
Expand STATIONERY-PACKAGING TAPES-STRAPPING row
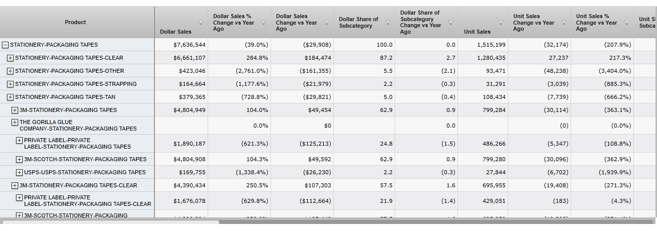[10, 84]
